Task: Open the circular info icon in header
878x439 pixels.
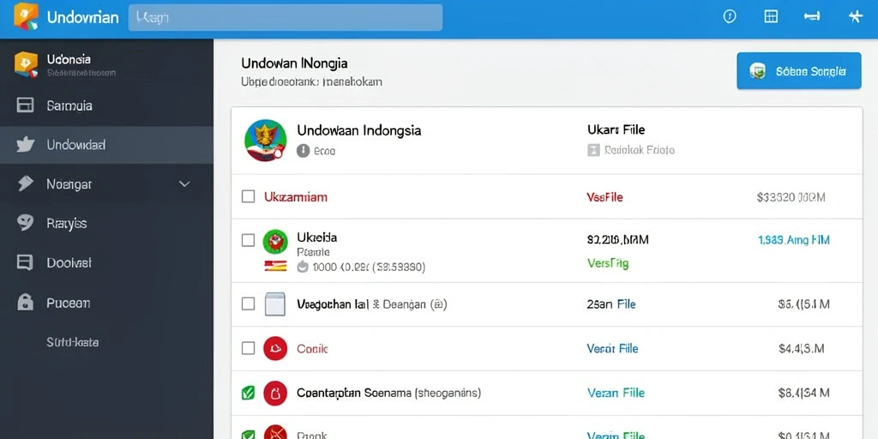Action: (729, 17)
